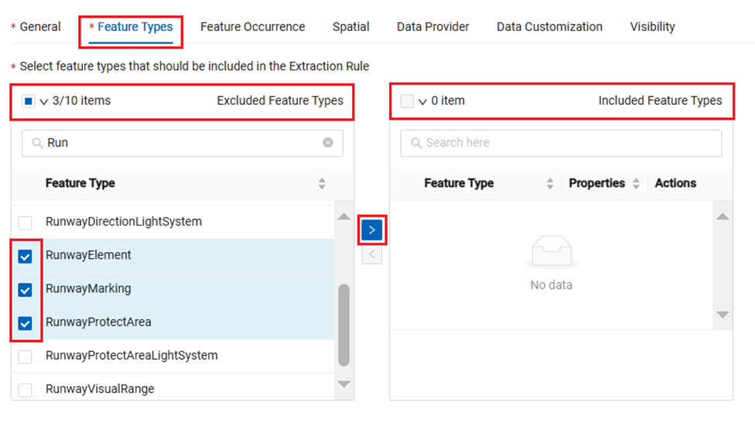Check RunwayDirectionLightSystem checkbox
755x423 pixels.
pyautogui.click(x=25, y=222)
